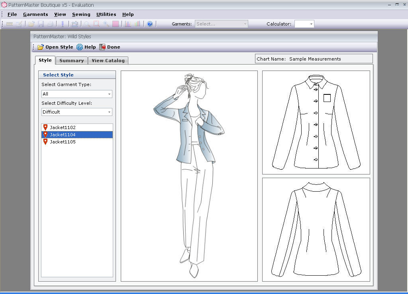Click Help in the Wild Styles toolbar
The height and width of the screenshot is (294, 408).
(x=86, y=47)
